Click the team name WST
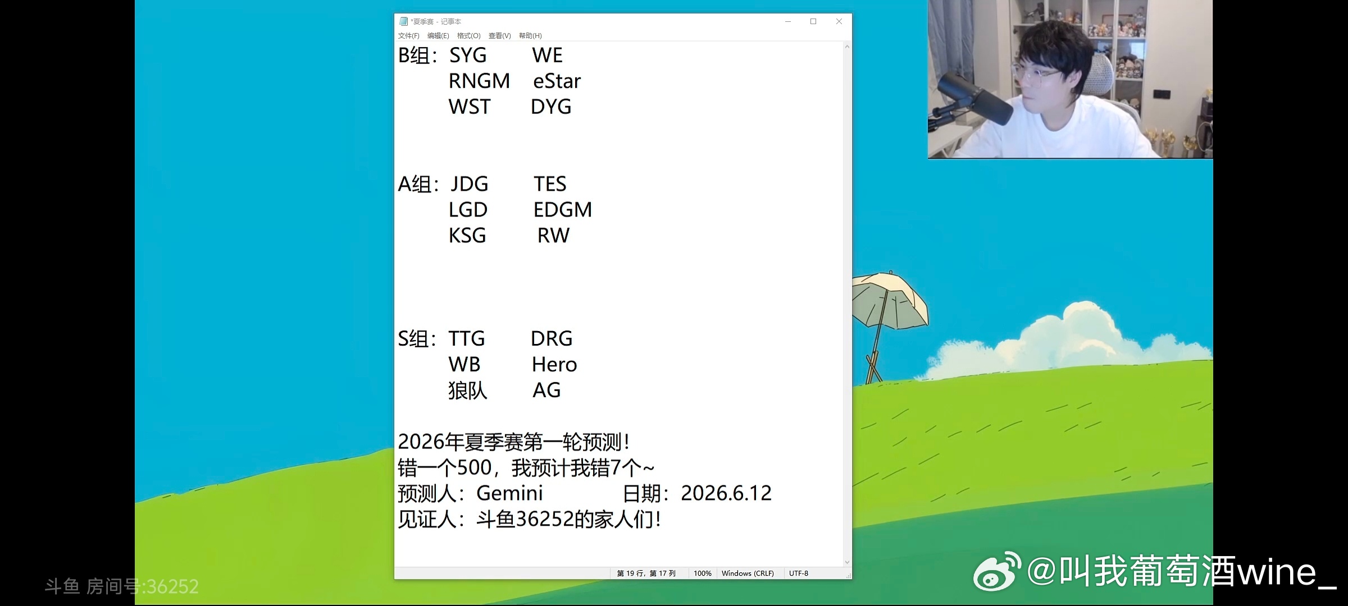 point(470,107)
